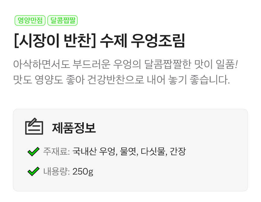Select the 제품정보 section heading
The width and height of the screenshot is (261, 202).
(x=74, y=128)
